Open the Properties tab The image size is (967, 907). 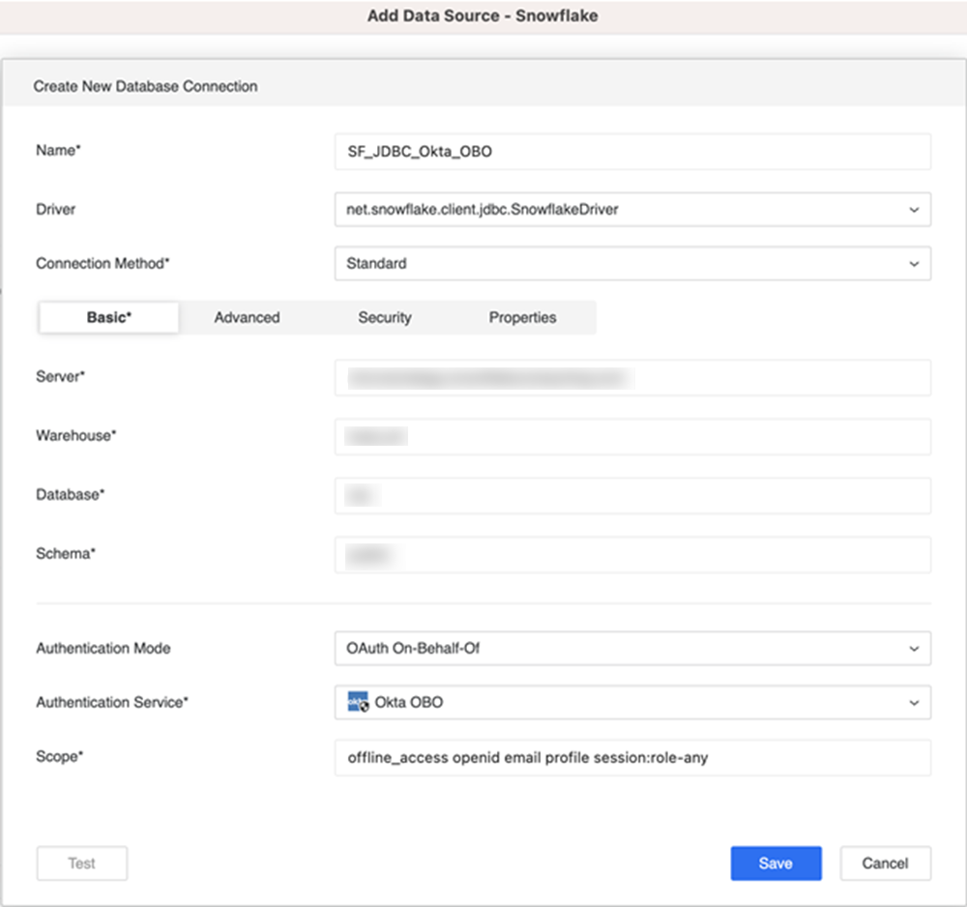pyautogui.click(x=522, y=317)
